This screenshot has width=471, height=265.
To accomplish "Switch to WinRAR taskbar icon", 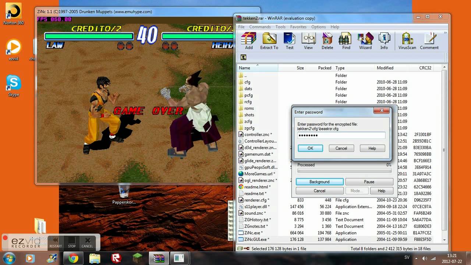I will click(x=159, y=258).
